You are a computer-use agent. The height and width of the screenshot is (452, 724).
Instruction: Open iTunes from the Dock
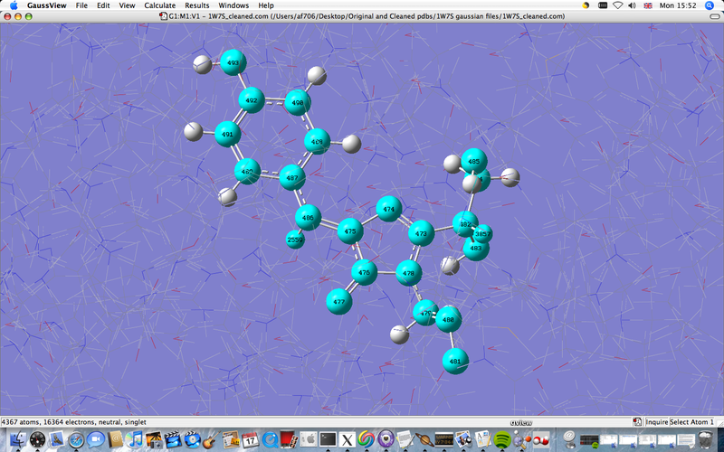(x=134, y=439)
